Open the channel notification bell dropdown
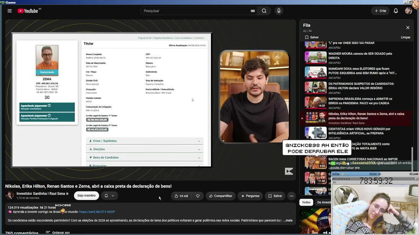The image size is (419, 235). (x=109, y=196)
